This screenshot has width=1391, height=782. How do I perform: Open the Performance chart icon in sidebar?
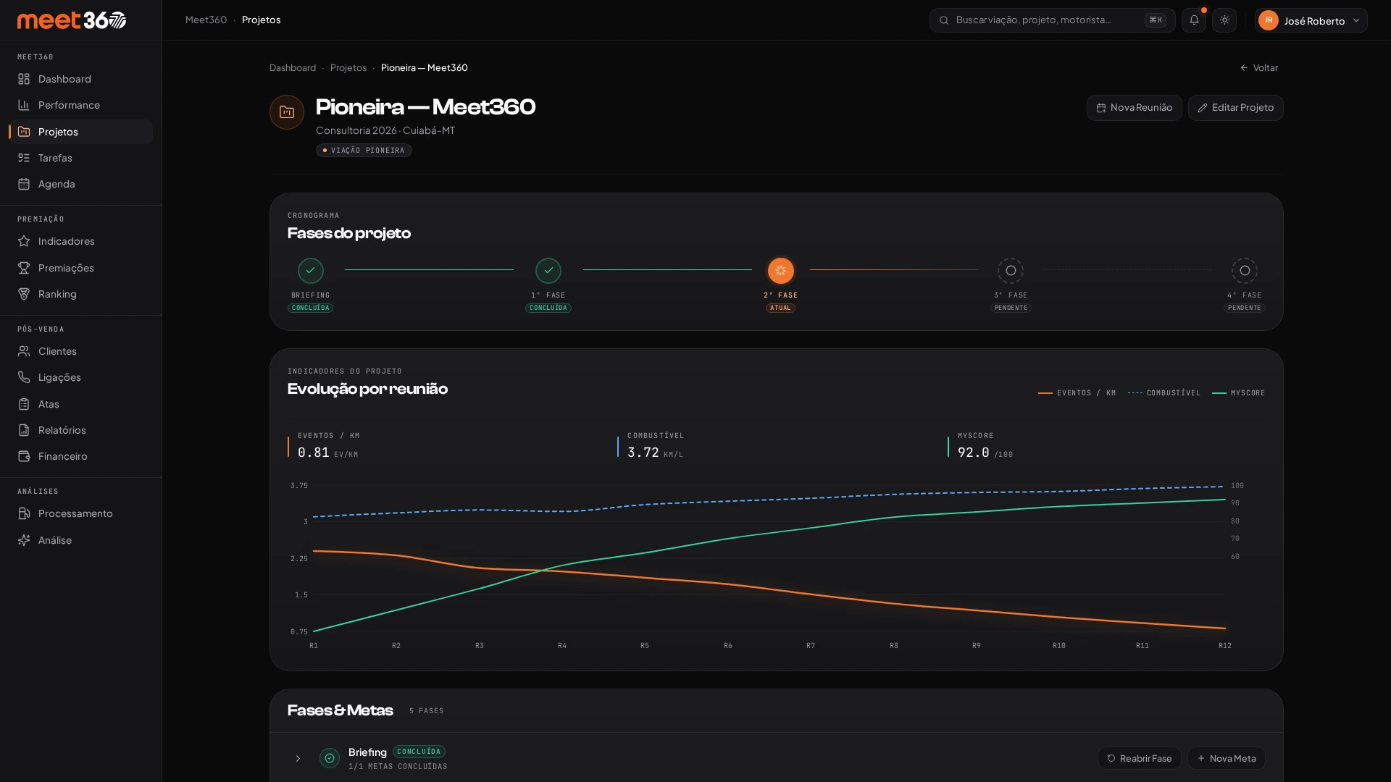point(24,105)
